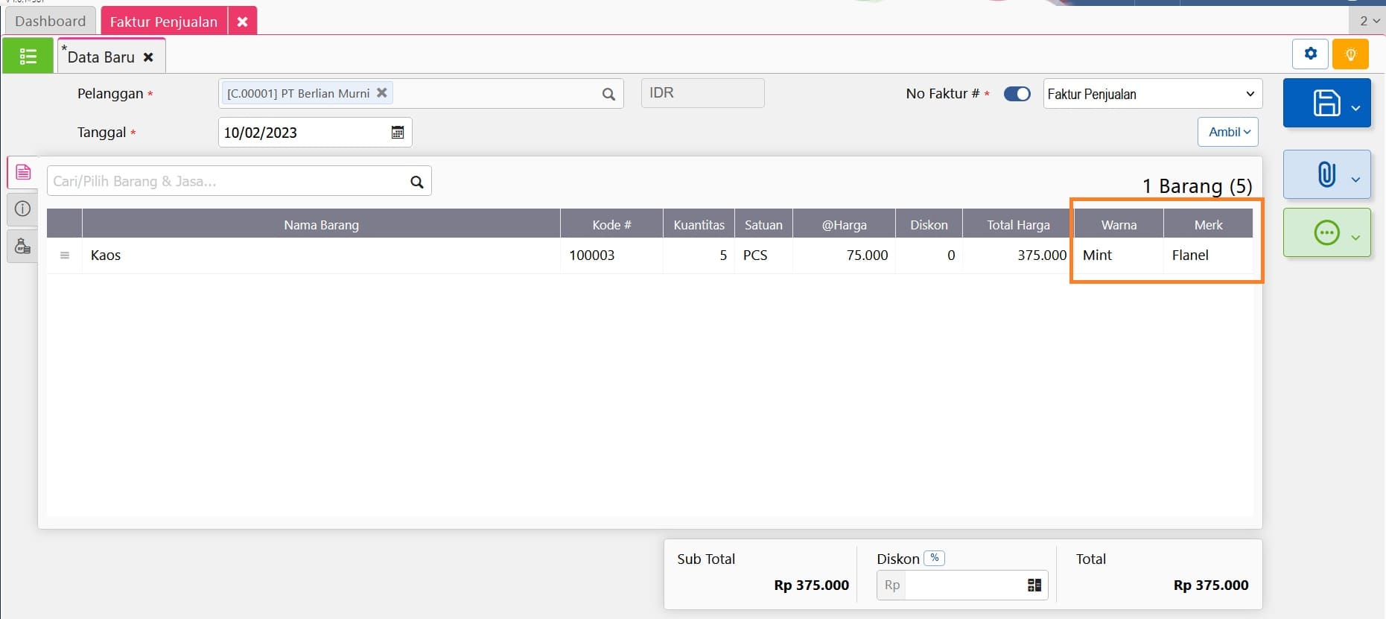Click the green list view icon
The image size is (1386, 619).
point(28,56)
